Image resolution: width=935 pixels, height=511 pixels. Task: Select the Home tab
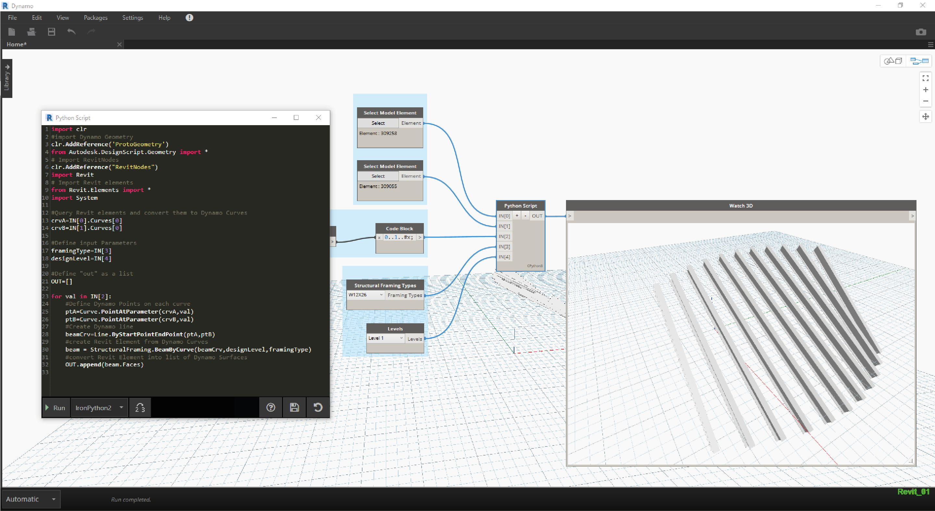click(17, 44)
